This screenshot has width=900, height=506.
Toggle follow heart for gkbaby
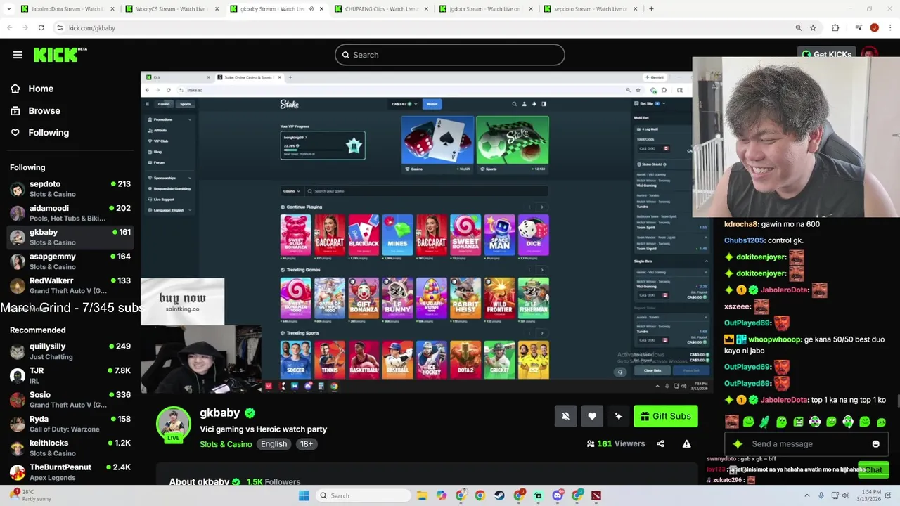[592, 416]
